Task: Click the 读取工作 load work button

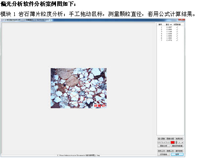Action: (x=170, y=151)
